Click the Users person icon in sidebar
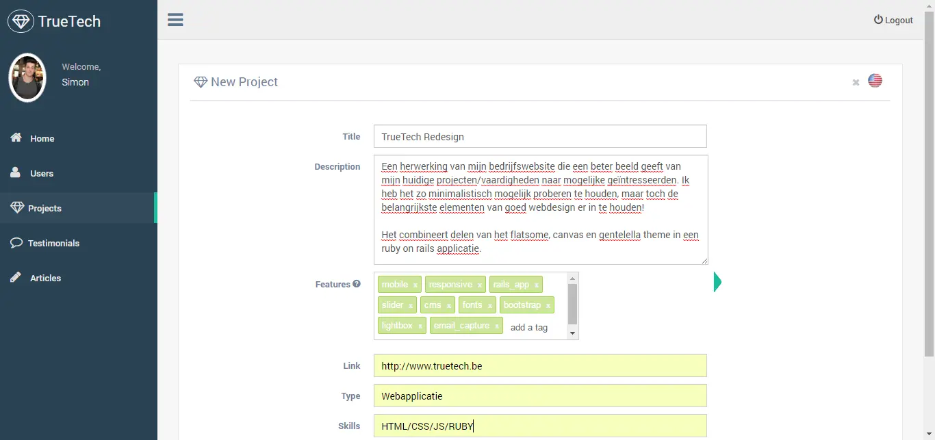The image size is (935, 440). pyautogui.click(x=15, y=172)
